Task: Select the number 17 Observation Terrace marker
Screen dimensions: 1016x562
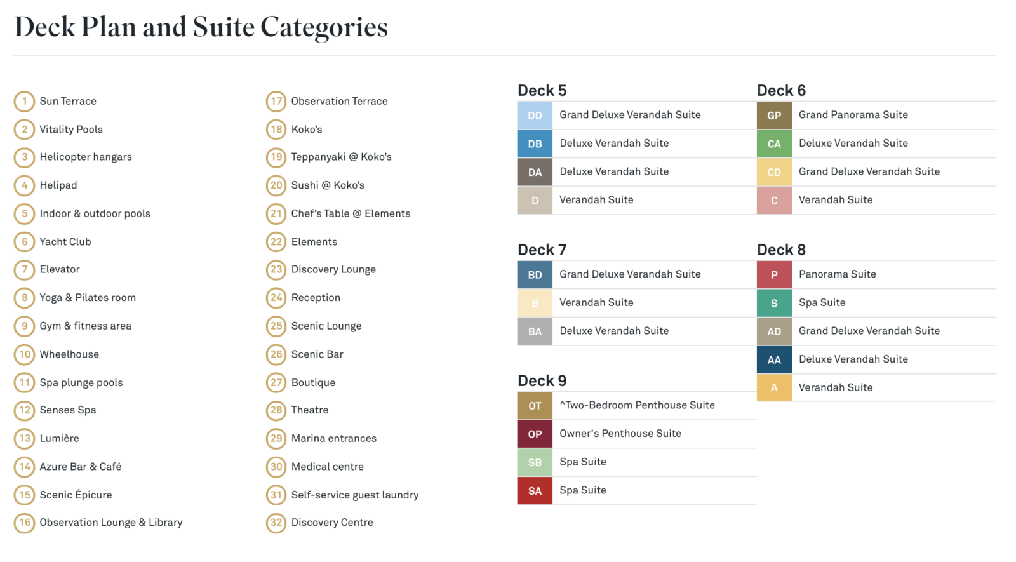Action: pyautogui.click(x=276, y=101)
